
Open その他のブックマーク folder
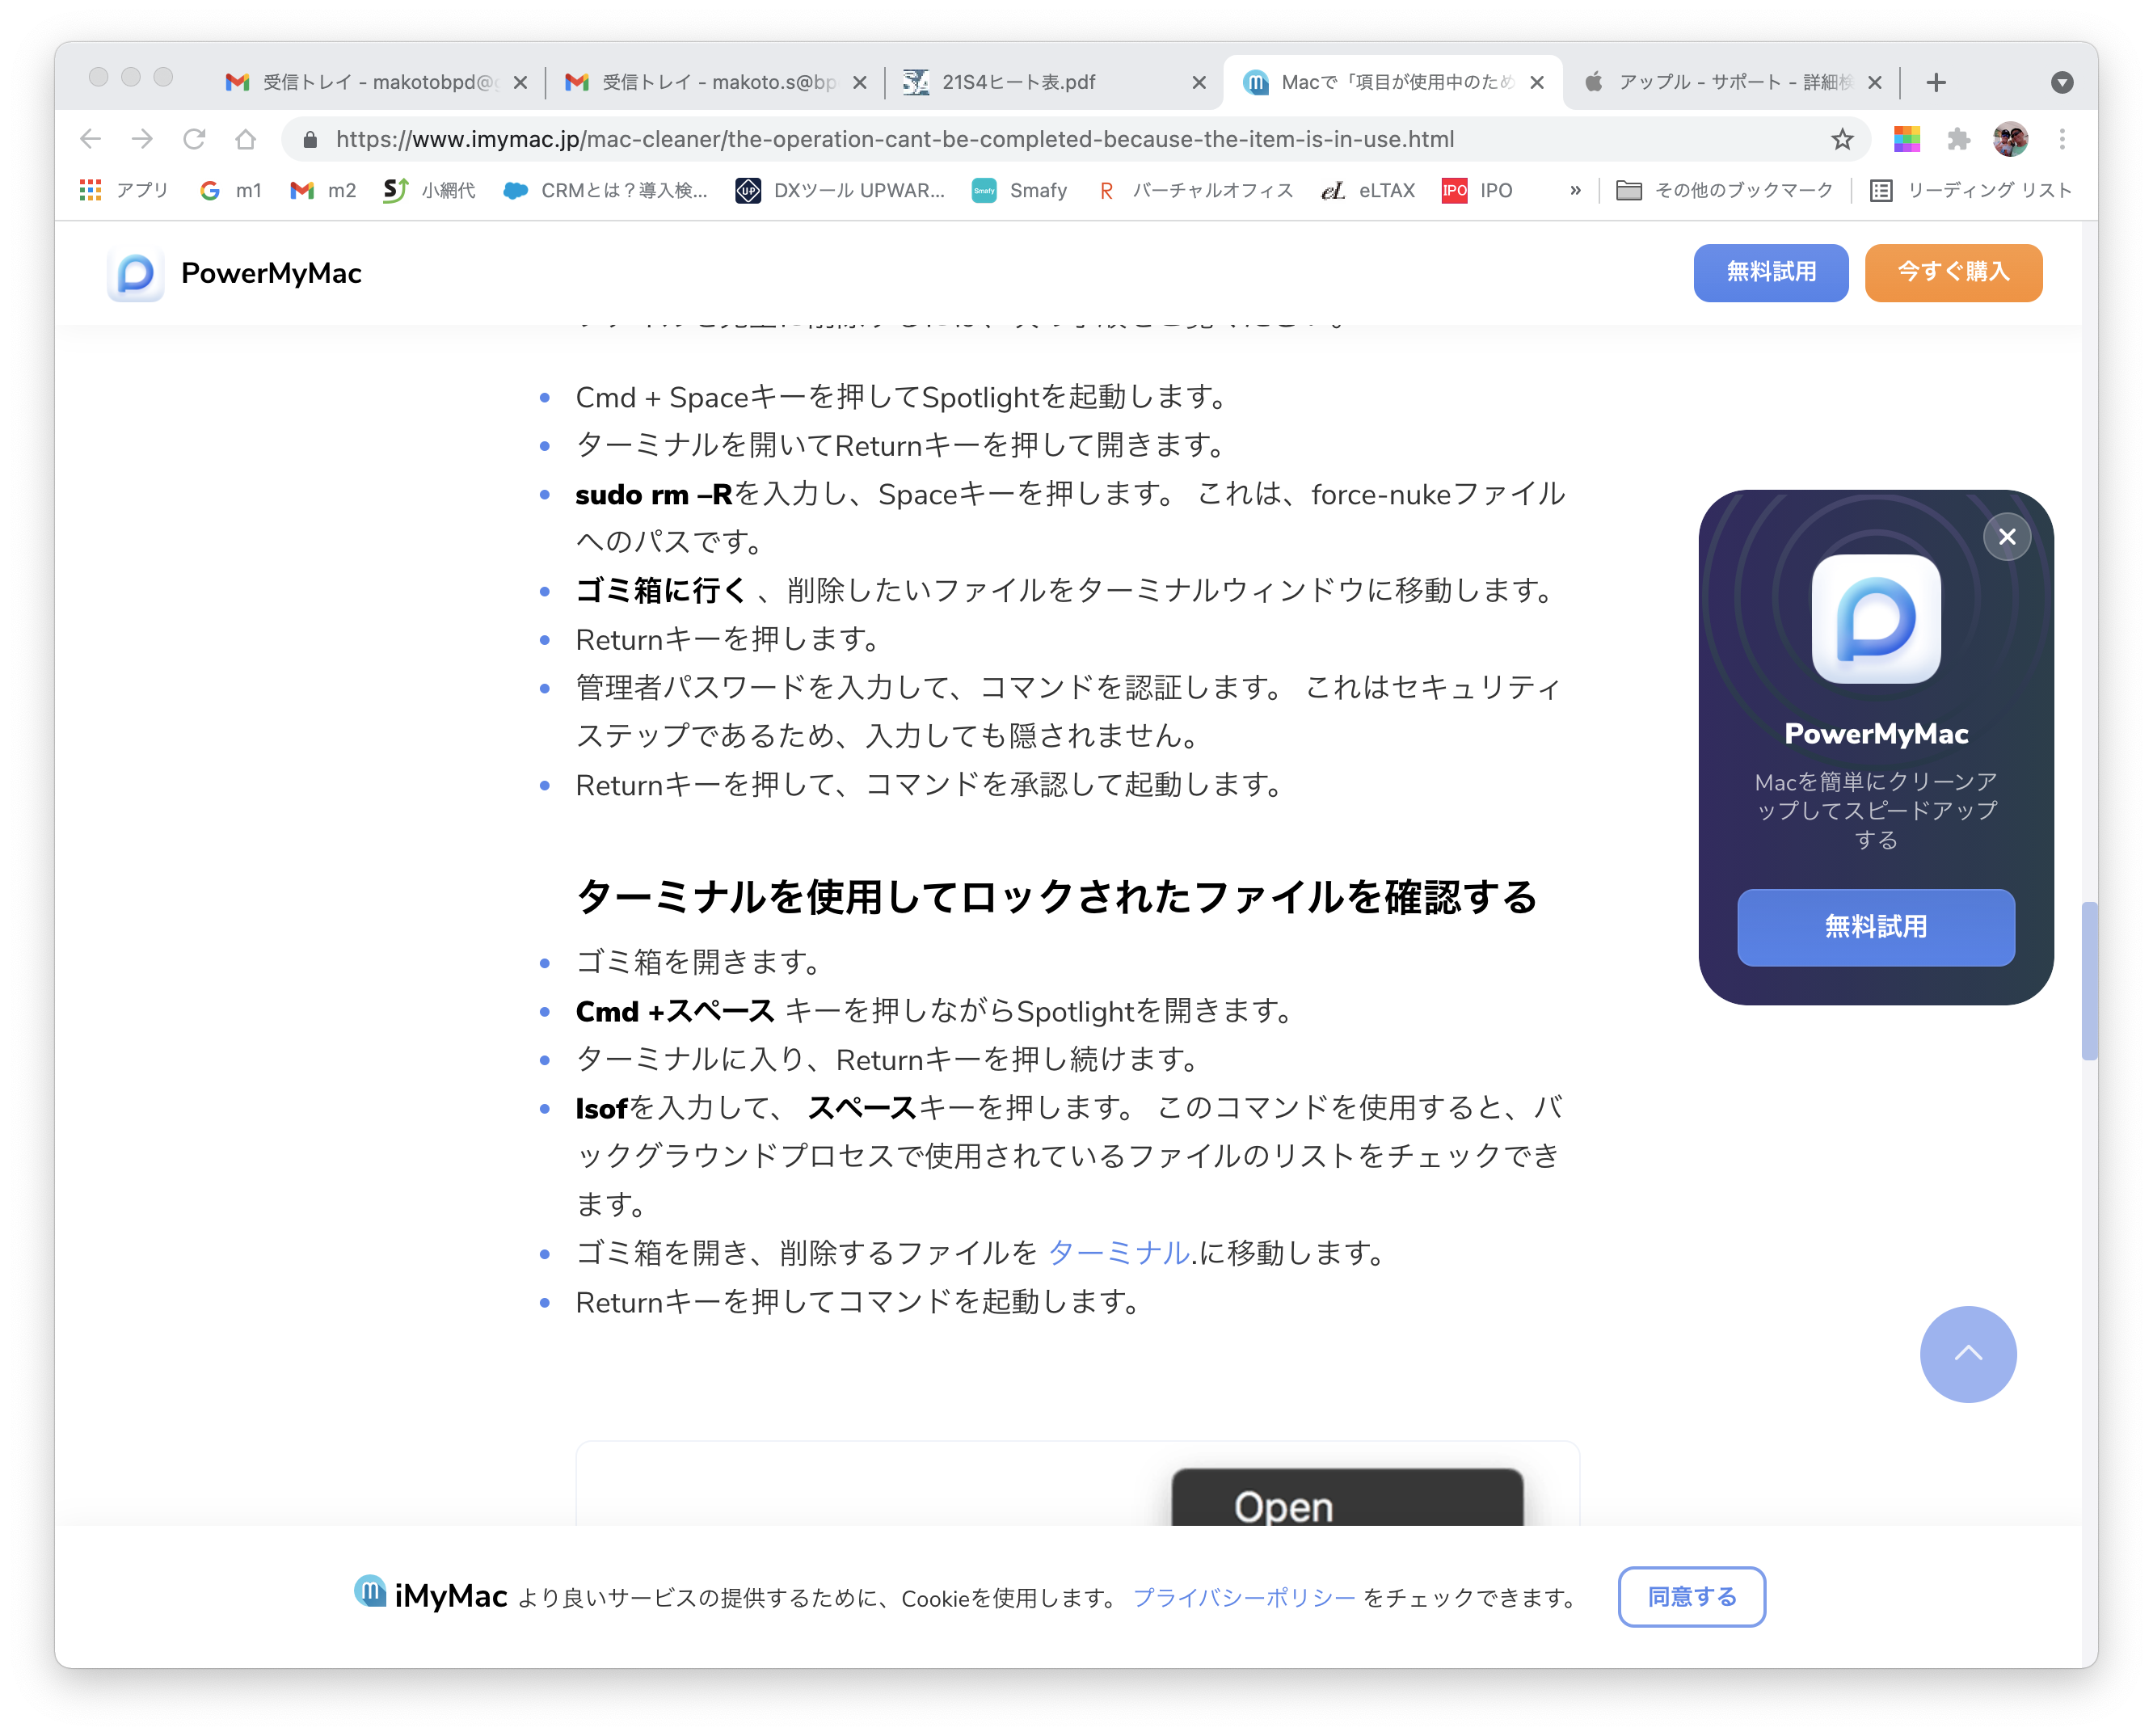tap(1725, 190)
